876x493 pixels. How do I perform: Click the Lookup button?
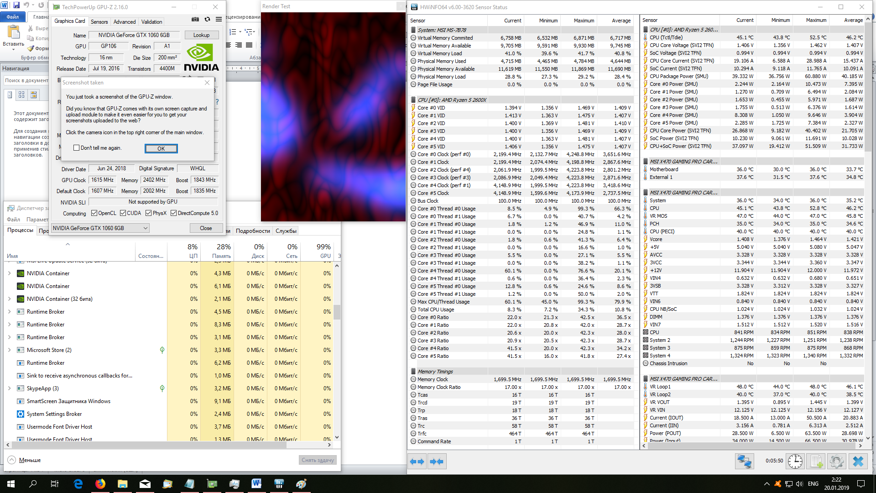coord(201,35)
